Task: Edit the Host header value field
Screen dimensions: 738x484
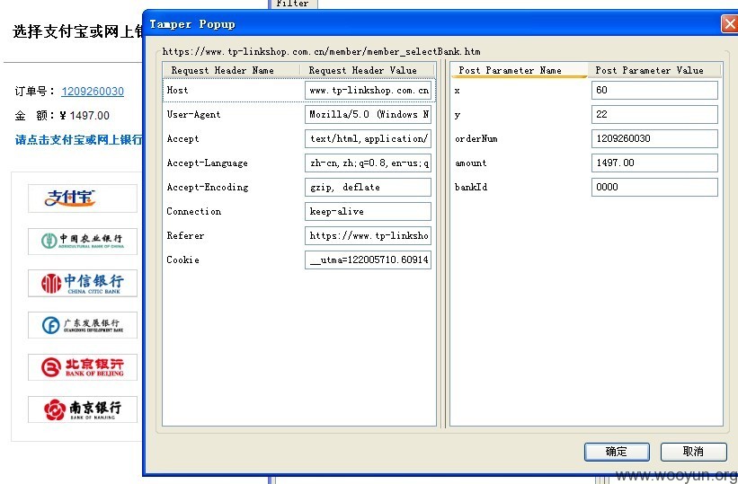Action: pos(368,91)
